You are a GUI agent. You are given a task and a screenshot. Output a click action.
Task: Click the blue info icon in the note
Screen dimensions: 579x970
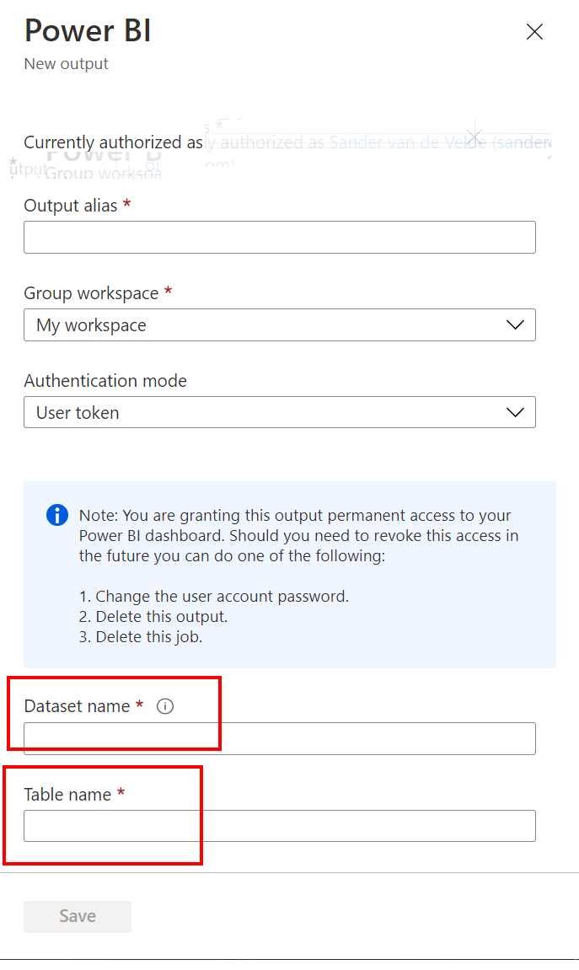57,515
